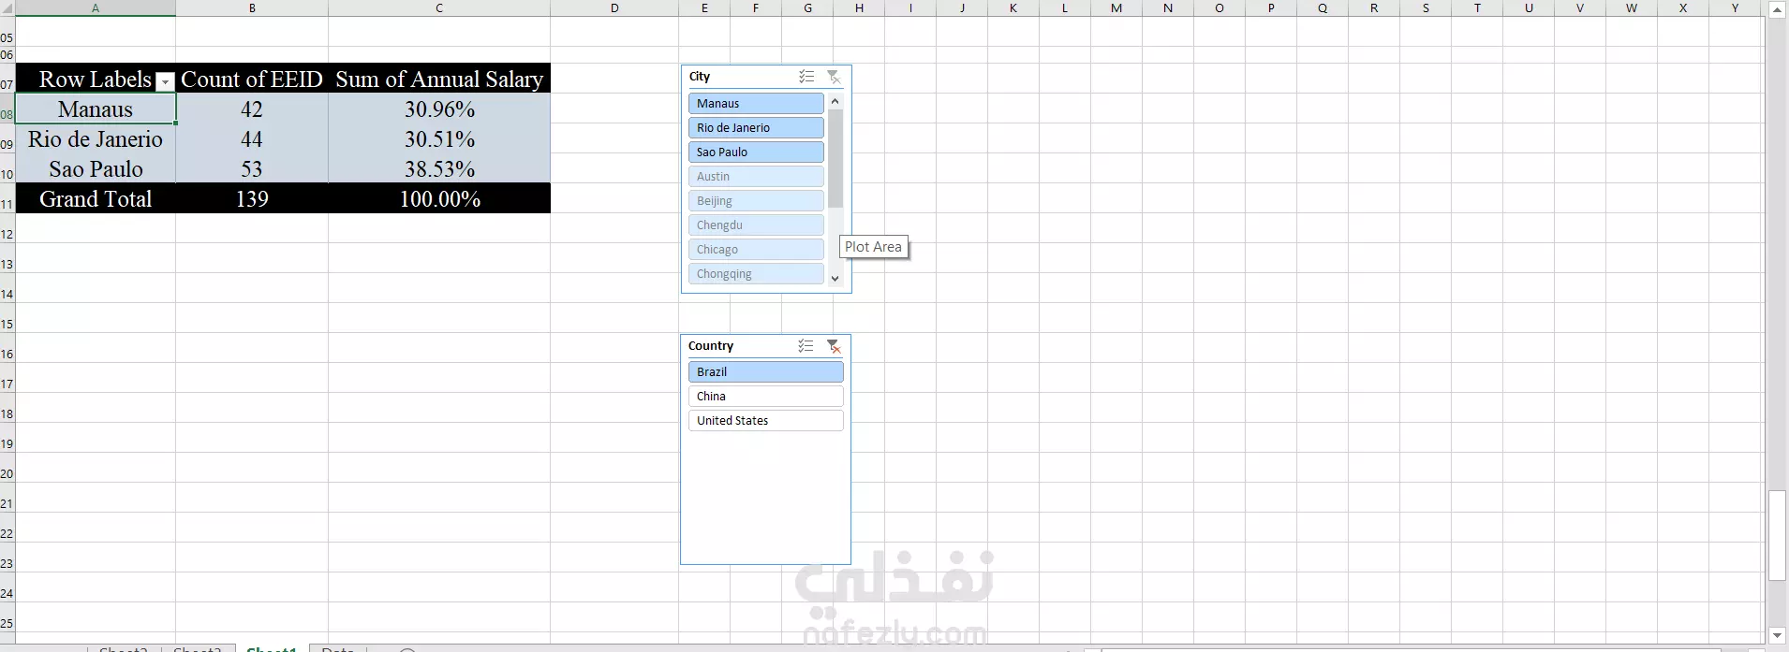
Task: Clear the Country slicer filter
Action: 834,346
